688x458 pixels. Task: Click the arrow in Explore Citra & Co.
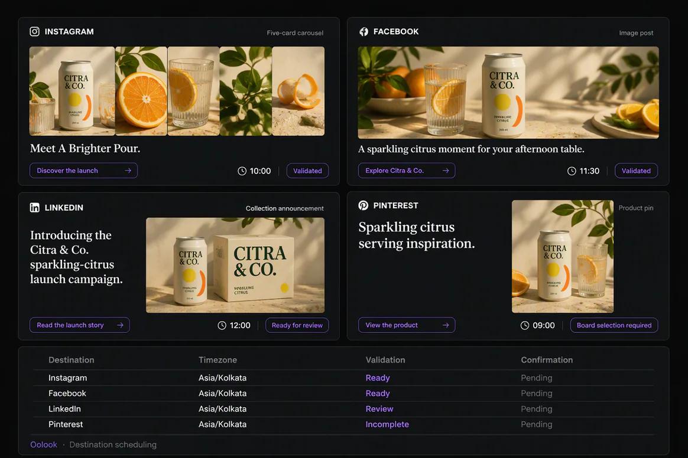tap(445, 171)
